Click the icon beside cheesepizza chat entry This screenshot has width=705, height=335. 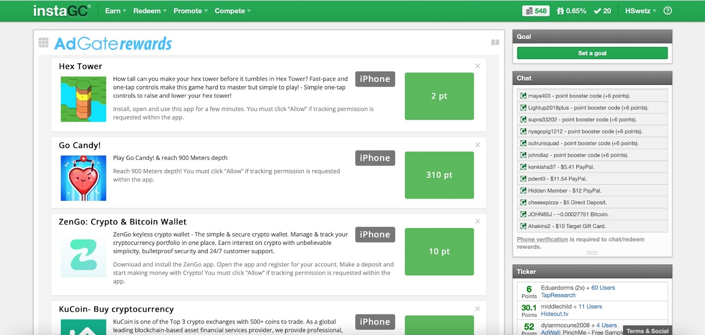coord(523,203)
